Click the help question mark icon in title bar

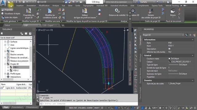pyautogui.click(x=168, y=2)
